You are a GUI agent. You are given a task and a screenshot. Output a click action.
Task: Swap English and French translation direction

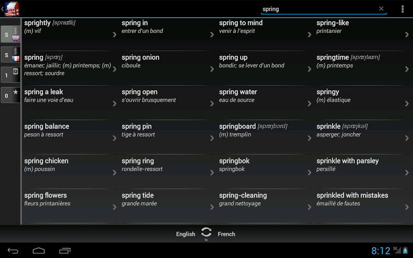[206, 233]
